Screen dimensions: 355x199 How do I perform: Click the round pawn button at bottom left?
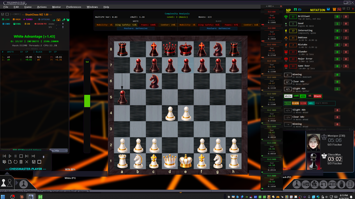(x=23, y=184)
